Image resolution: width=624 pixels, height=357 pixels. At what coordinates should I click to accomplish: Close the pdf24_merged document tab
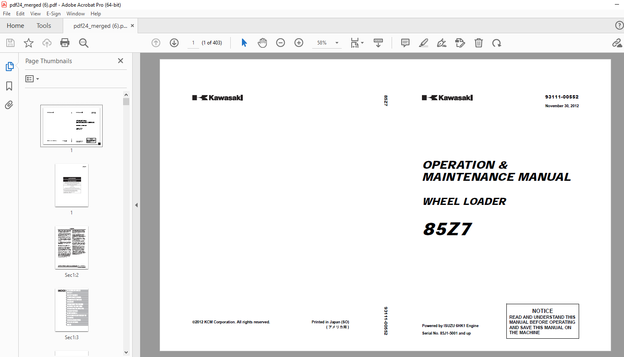coord(133,26)
